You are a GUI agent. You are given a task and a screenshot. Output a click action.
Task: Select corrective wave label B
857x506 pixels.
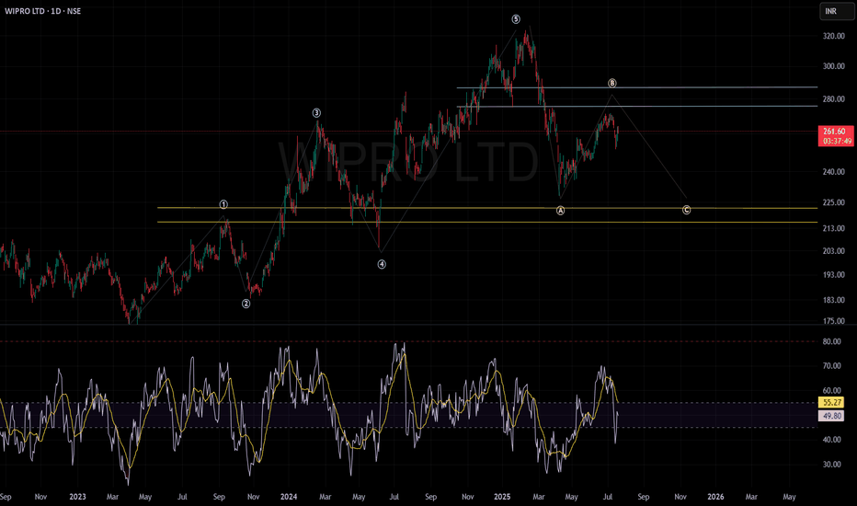612,83
